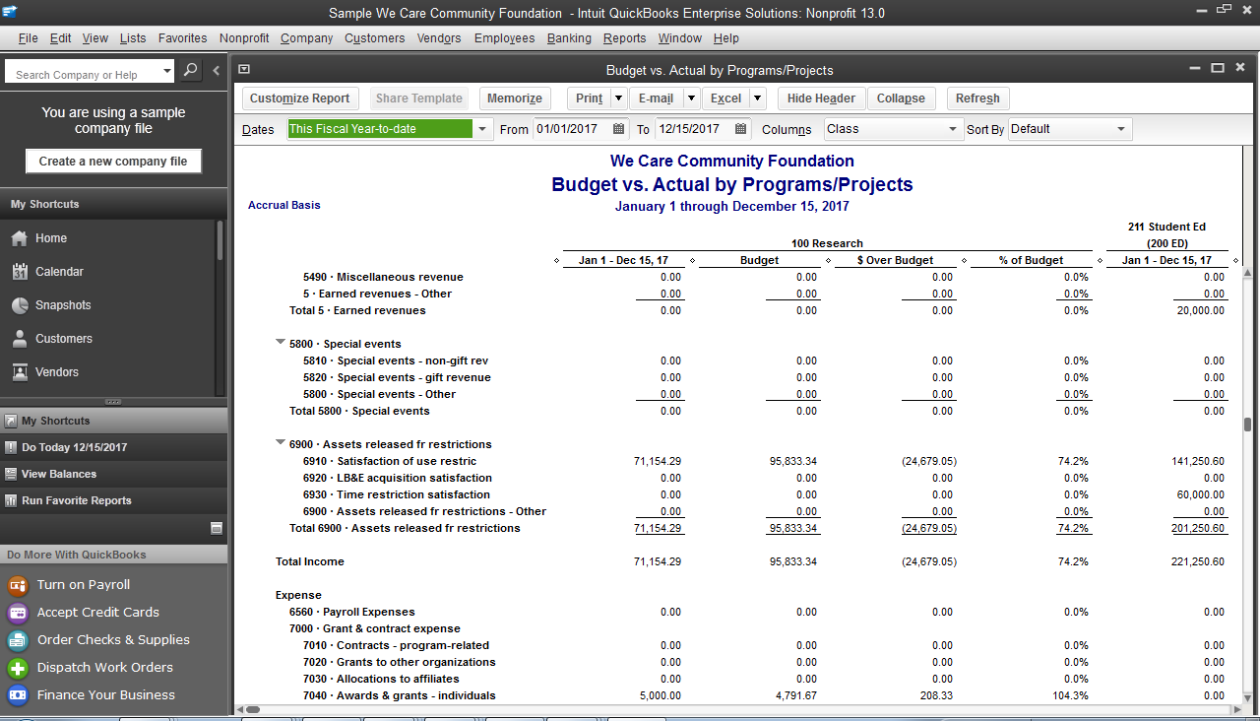The image size is (1260, 721).
Task: Open the Sort By dropdown
Action: (x=1121, y=129)
